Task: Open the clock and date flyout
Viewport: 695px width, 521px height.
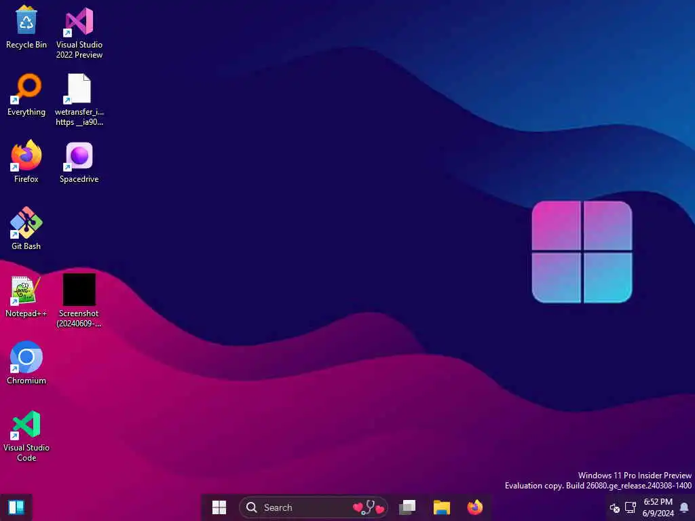Action: [x=658, y=507]
